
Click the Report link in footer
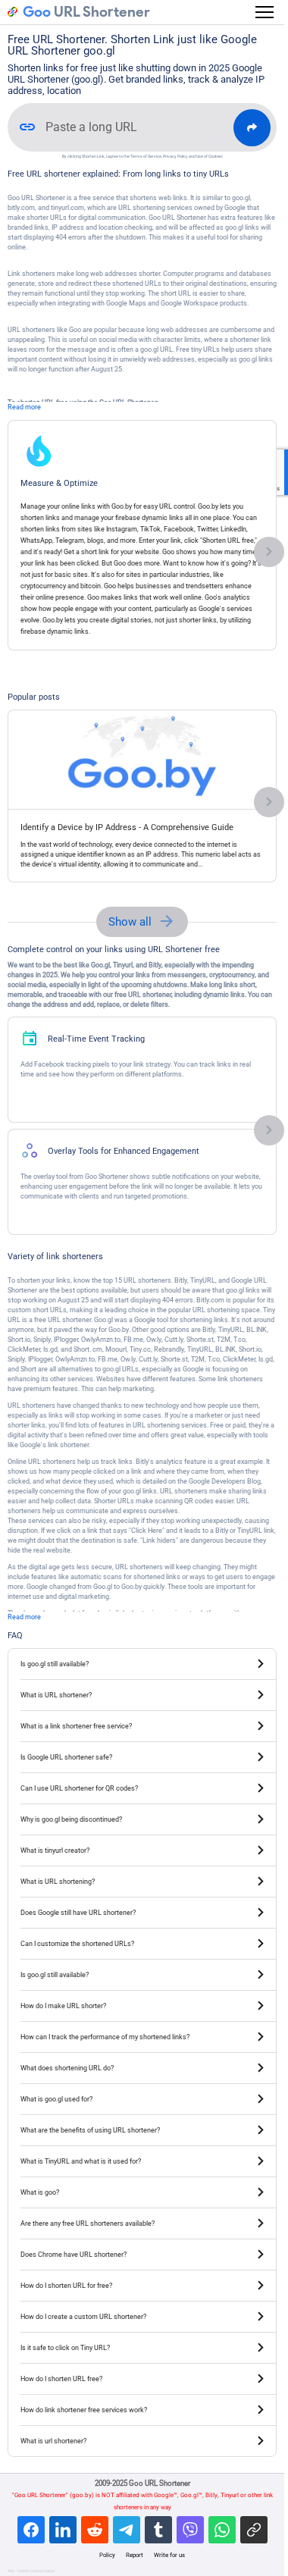tap(134, 2555)
